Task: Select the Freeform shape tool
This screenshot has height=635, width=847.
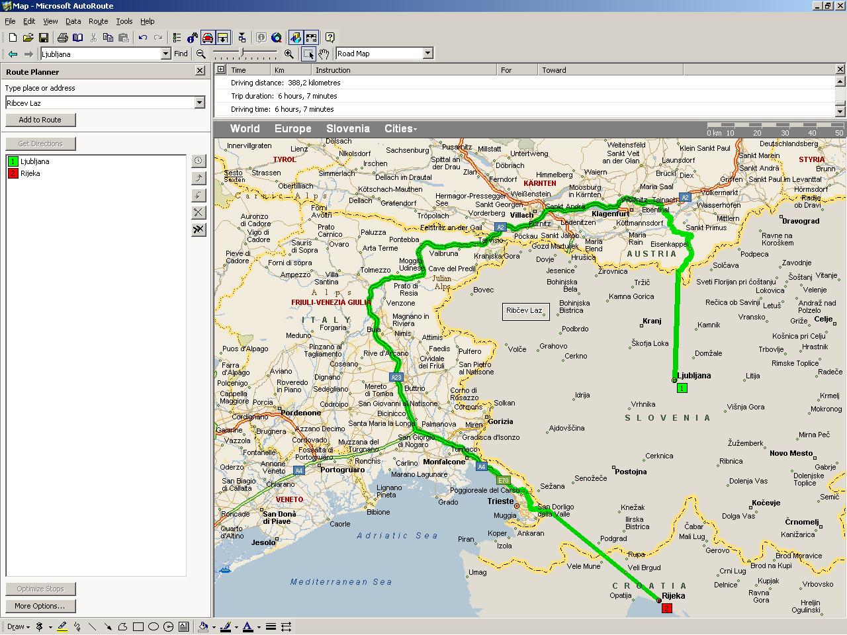Action: click(x=122, y=626)
